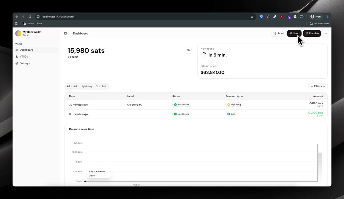
Task: Switch to the Lightning tab
Action: click(86, 86)
